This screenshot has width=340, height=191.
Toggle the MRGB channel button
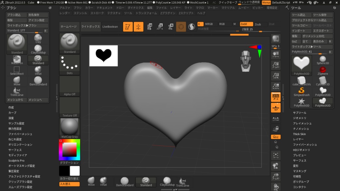[x=209, y=24]
